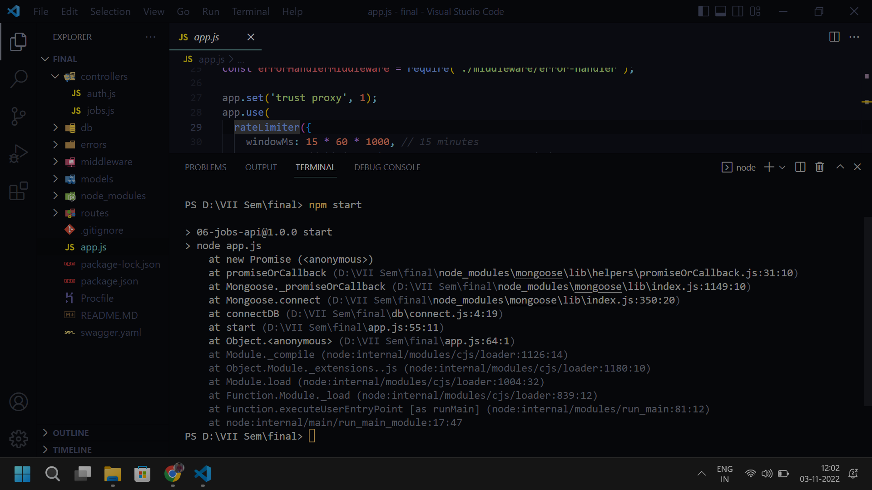Screen dimensions: 872x490
Task: Open the Source Control view
Action: [x=18, y=116]
